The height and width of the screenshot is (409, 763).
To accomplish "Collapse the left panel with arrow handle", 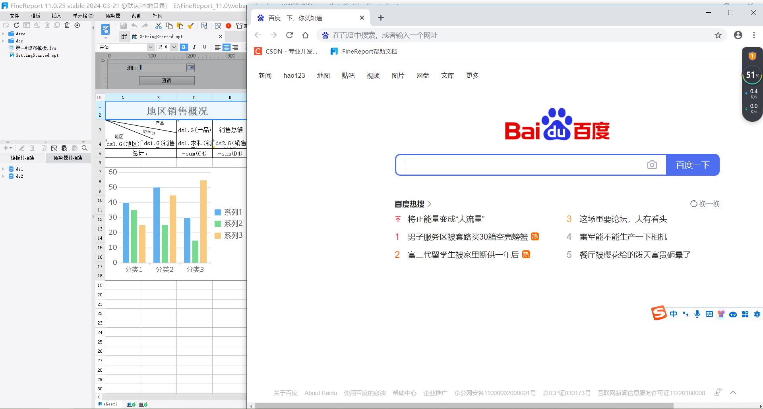I will (x=93, y=28).
